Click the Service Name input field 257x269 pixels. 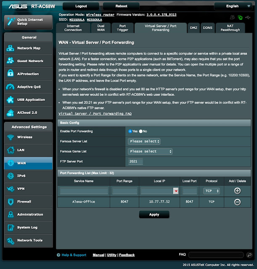(84, 191)
